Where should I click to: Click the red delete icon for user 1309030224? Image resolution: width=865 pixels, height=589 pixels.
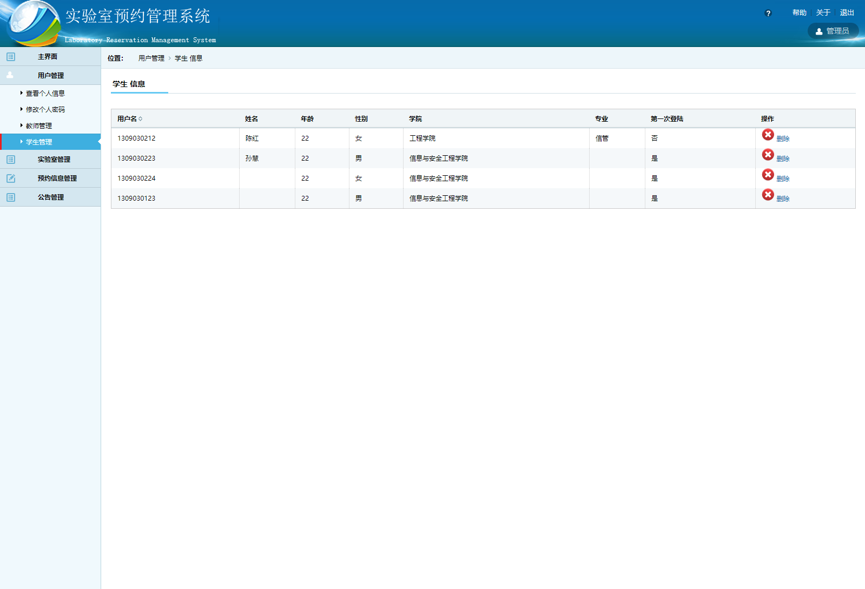pos(768,175)
